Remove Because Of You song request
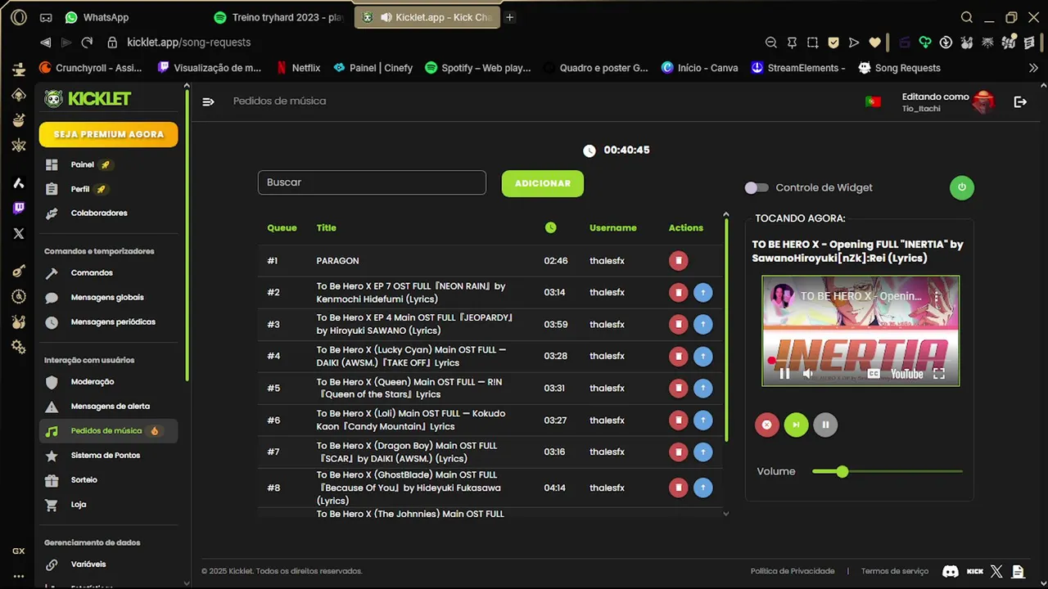 678,488
